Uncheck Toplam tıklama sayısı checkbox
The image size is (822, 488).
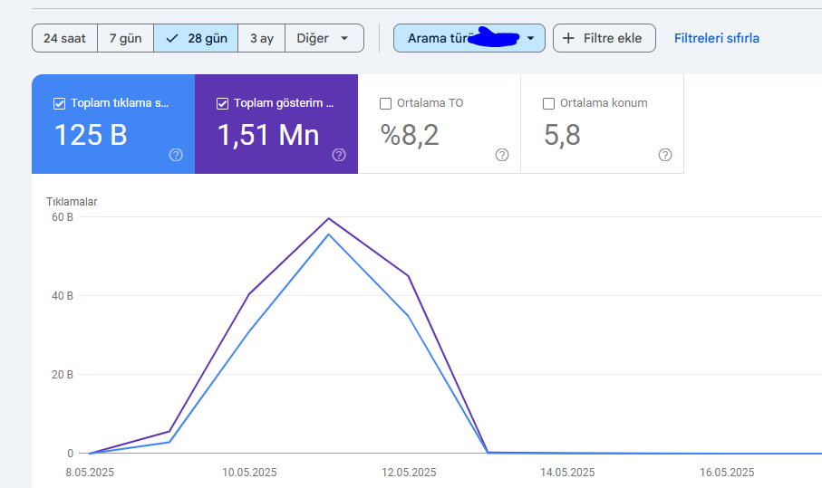[x=59, y=104]
